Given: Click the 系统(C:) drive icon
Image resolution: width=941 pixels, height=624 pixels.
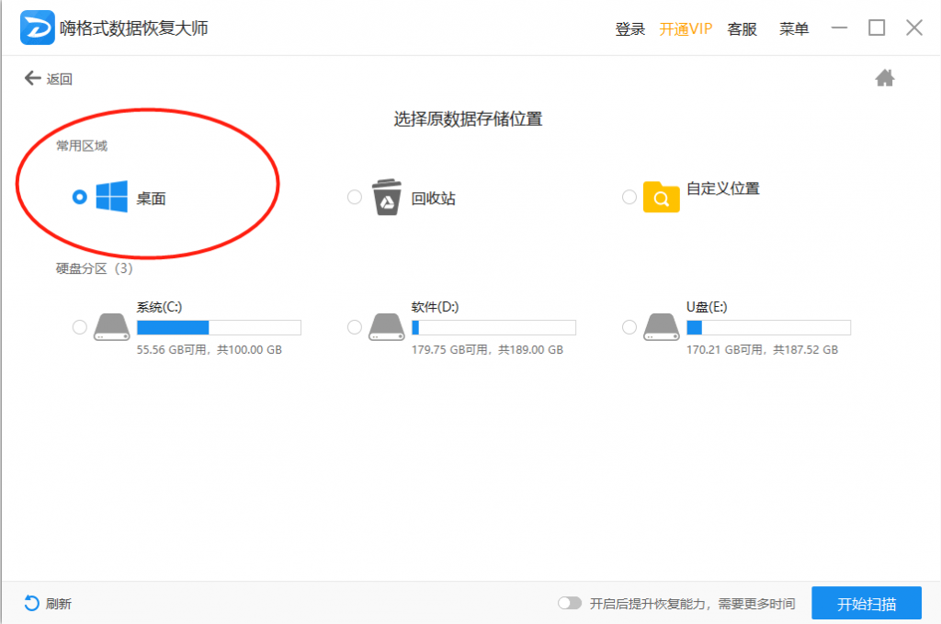Looking at the screenshot, I should (111, 327).
